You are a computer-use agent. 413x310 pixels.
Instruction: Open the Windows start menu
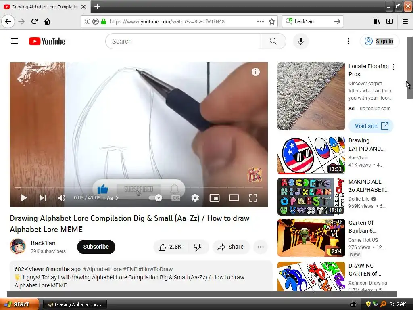[19, 304]
